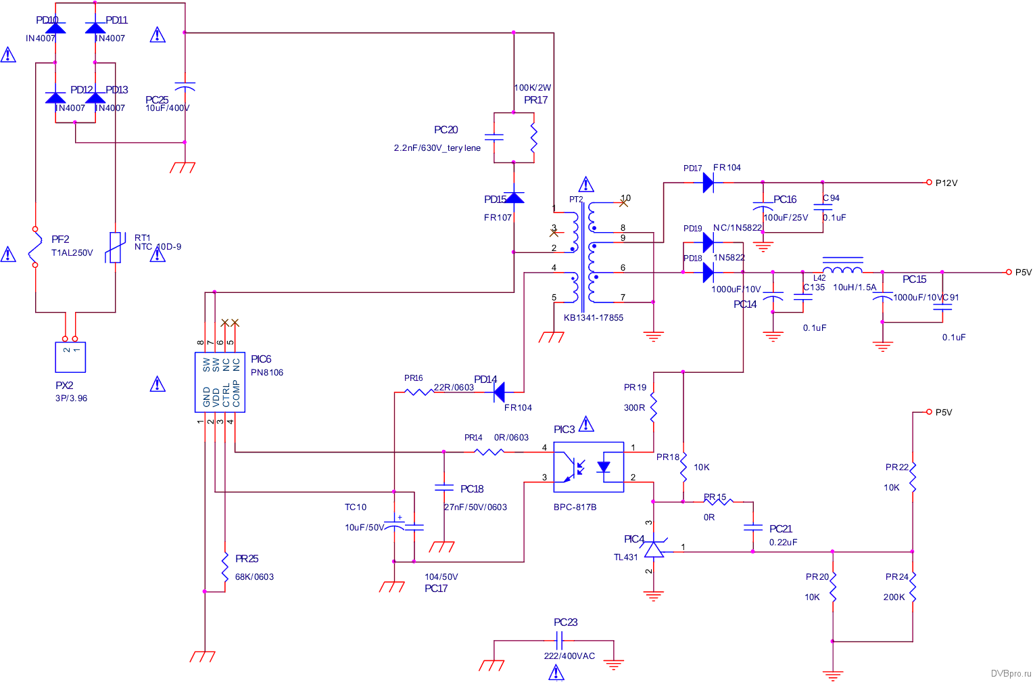1033x682 pixels.
Task: Click the PC16 capacitor symbol
Action: (x=763, y=208)
